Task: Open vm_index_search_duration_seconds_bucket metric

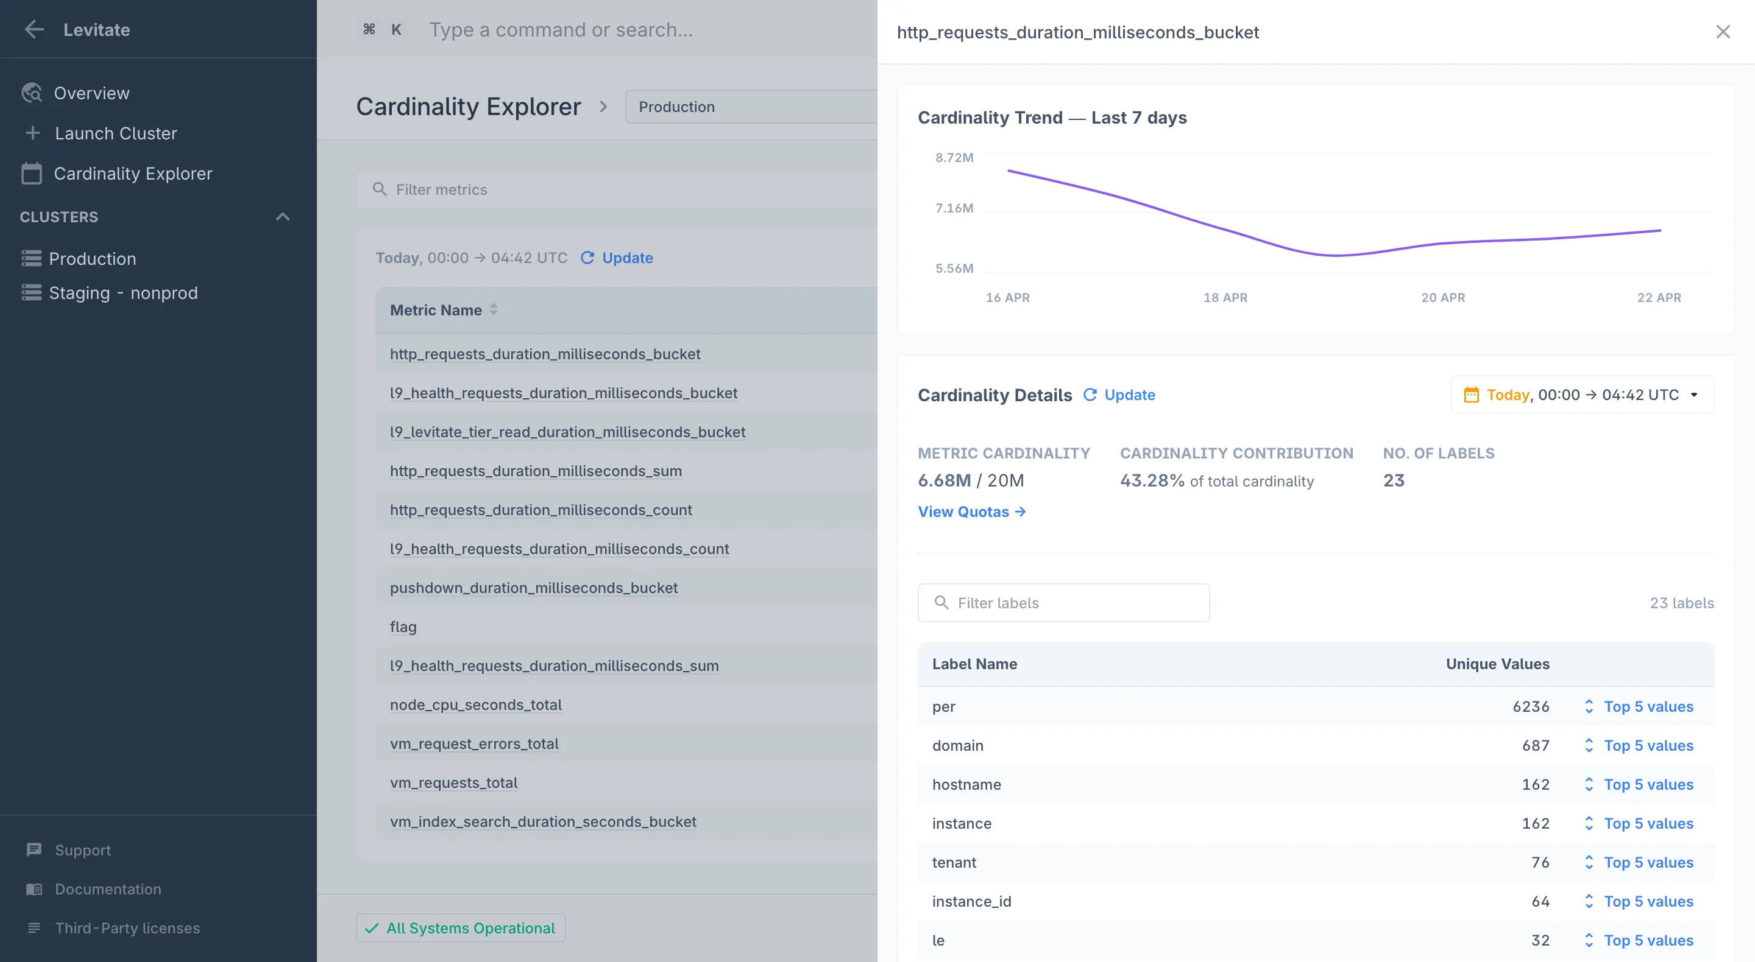Action: pyautogui.click(x=543, y=821)
